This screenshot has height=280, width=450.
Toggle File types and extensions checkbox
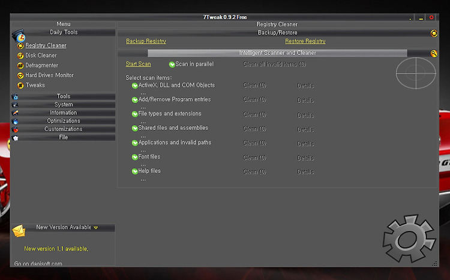[x=135, y=114]
